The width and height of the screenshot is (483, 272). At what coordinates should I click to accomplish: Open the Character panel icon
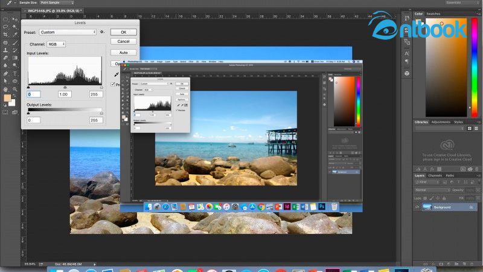click(x=406, y=53)
